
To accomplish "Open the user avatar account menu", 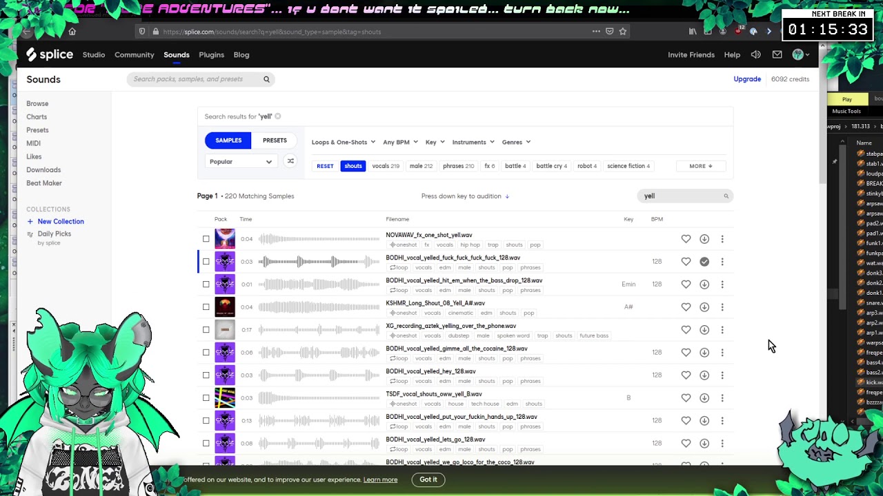I will (801, 54).
